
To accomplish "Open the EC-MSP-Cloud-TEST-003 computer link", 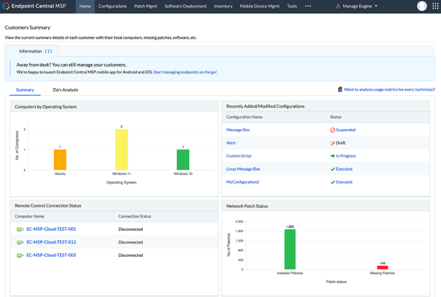I will [51, 255].
